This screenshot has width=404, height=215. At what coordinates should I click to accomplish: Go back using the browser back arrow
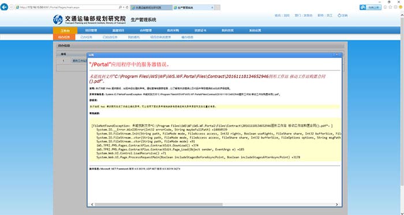[x=4, y=7]
